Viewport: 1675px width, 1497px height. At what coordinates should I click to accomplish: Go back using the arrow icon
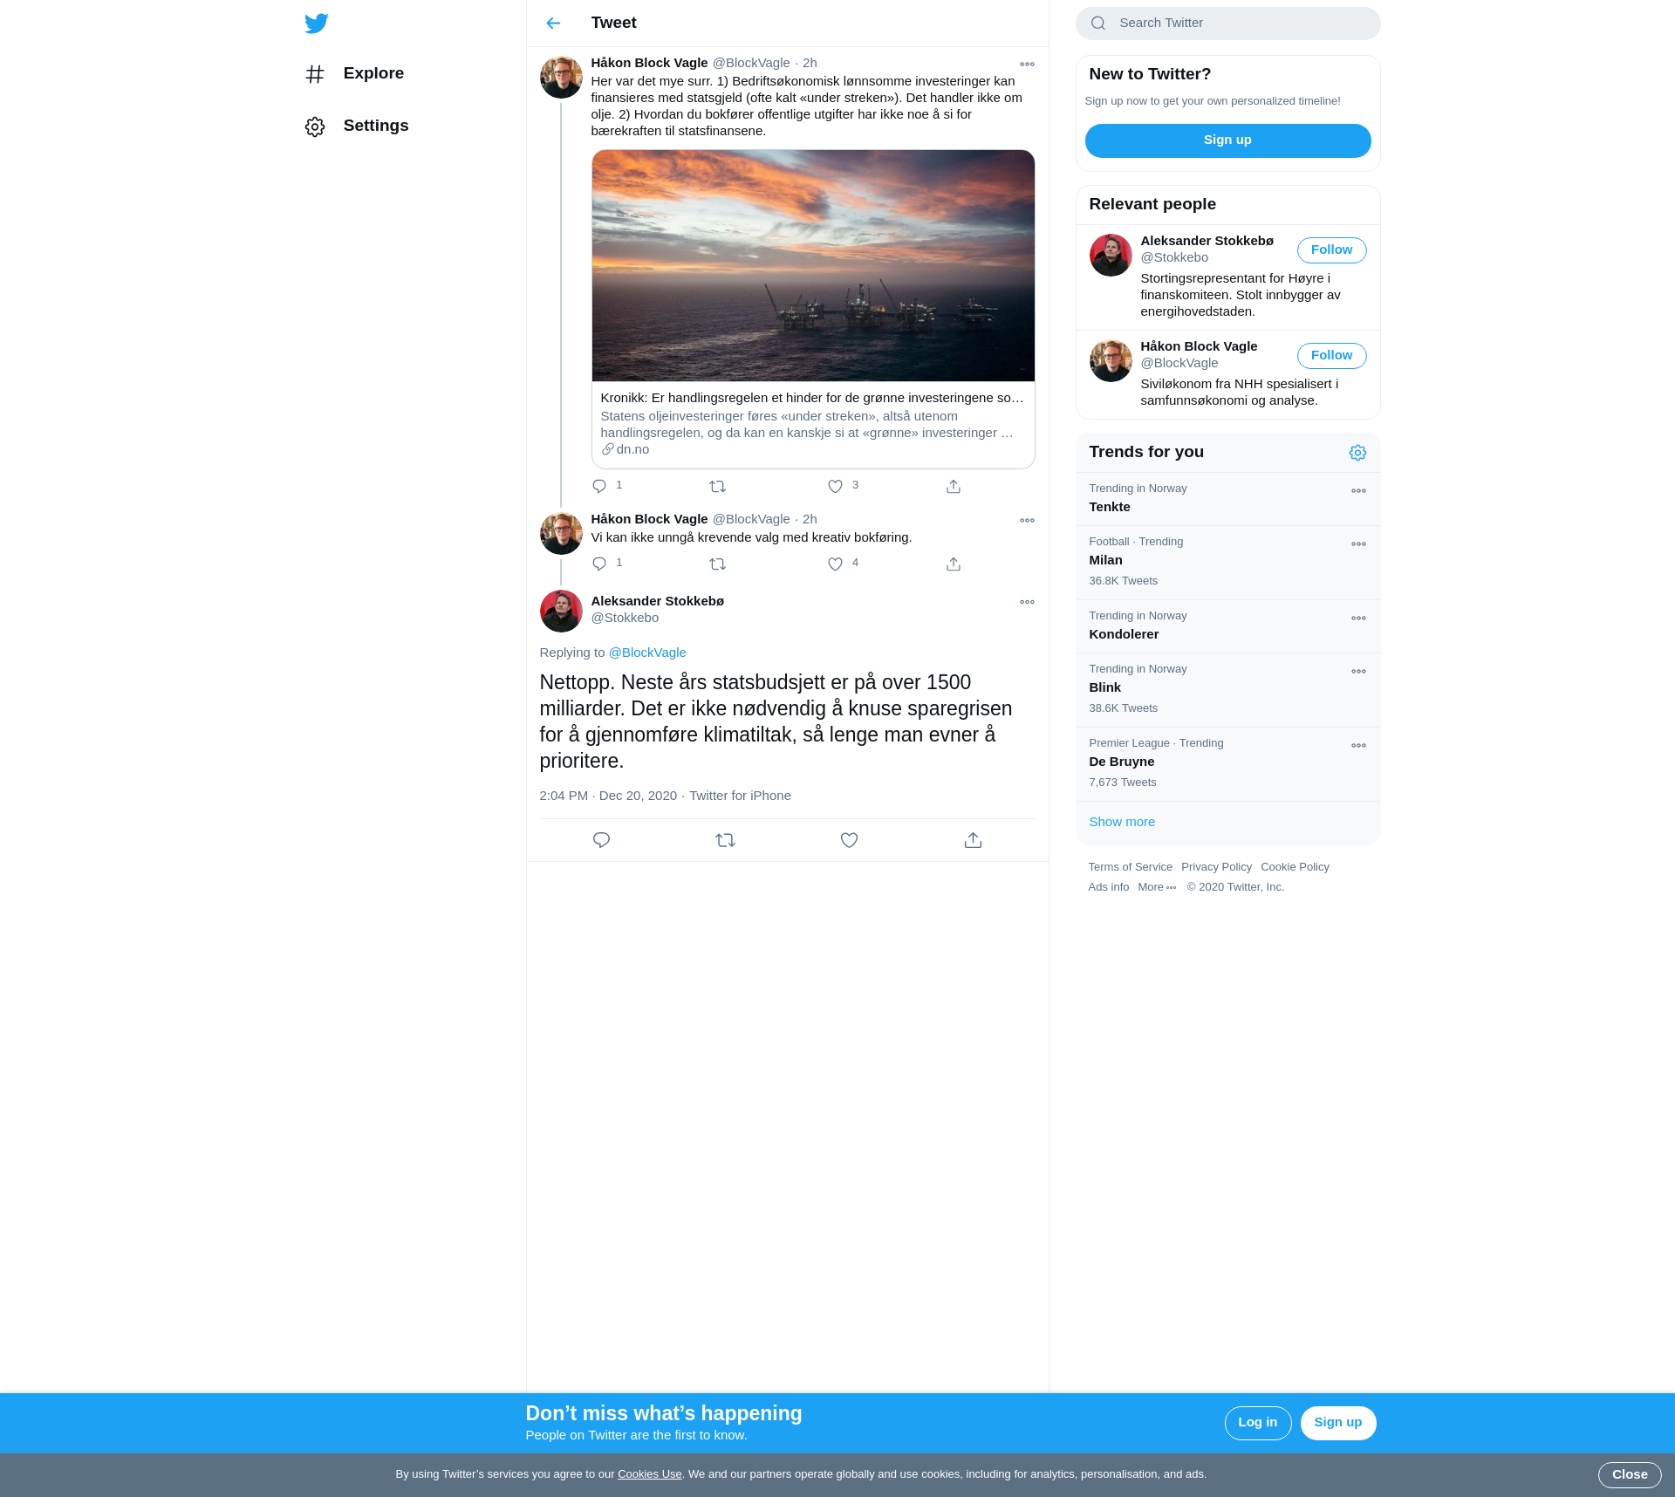tap(553, 24)
